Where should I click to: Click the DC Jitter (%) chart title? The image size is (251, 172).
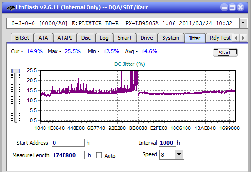[130, 64]
